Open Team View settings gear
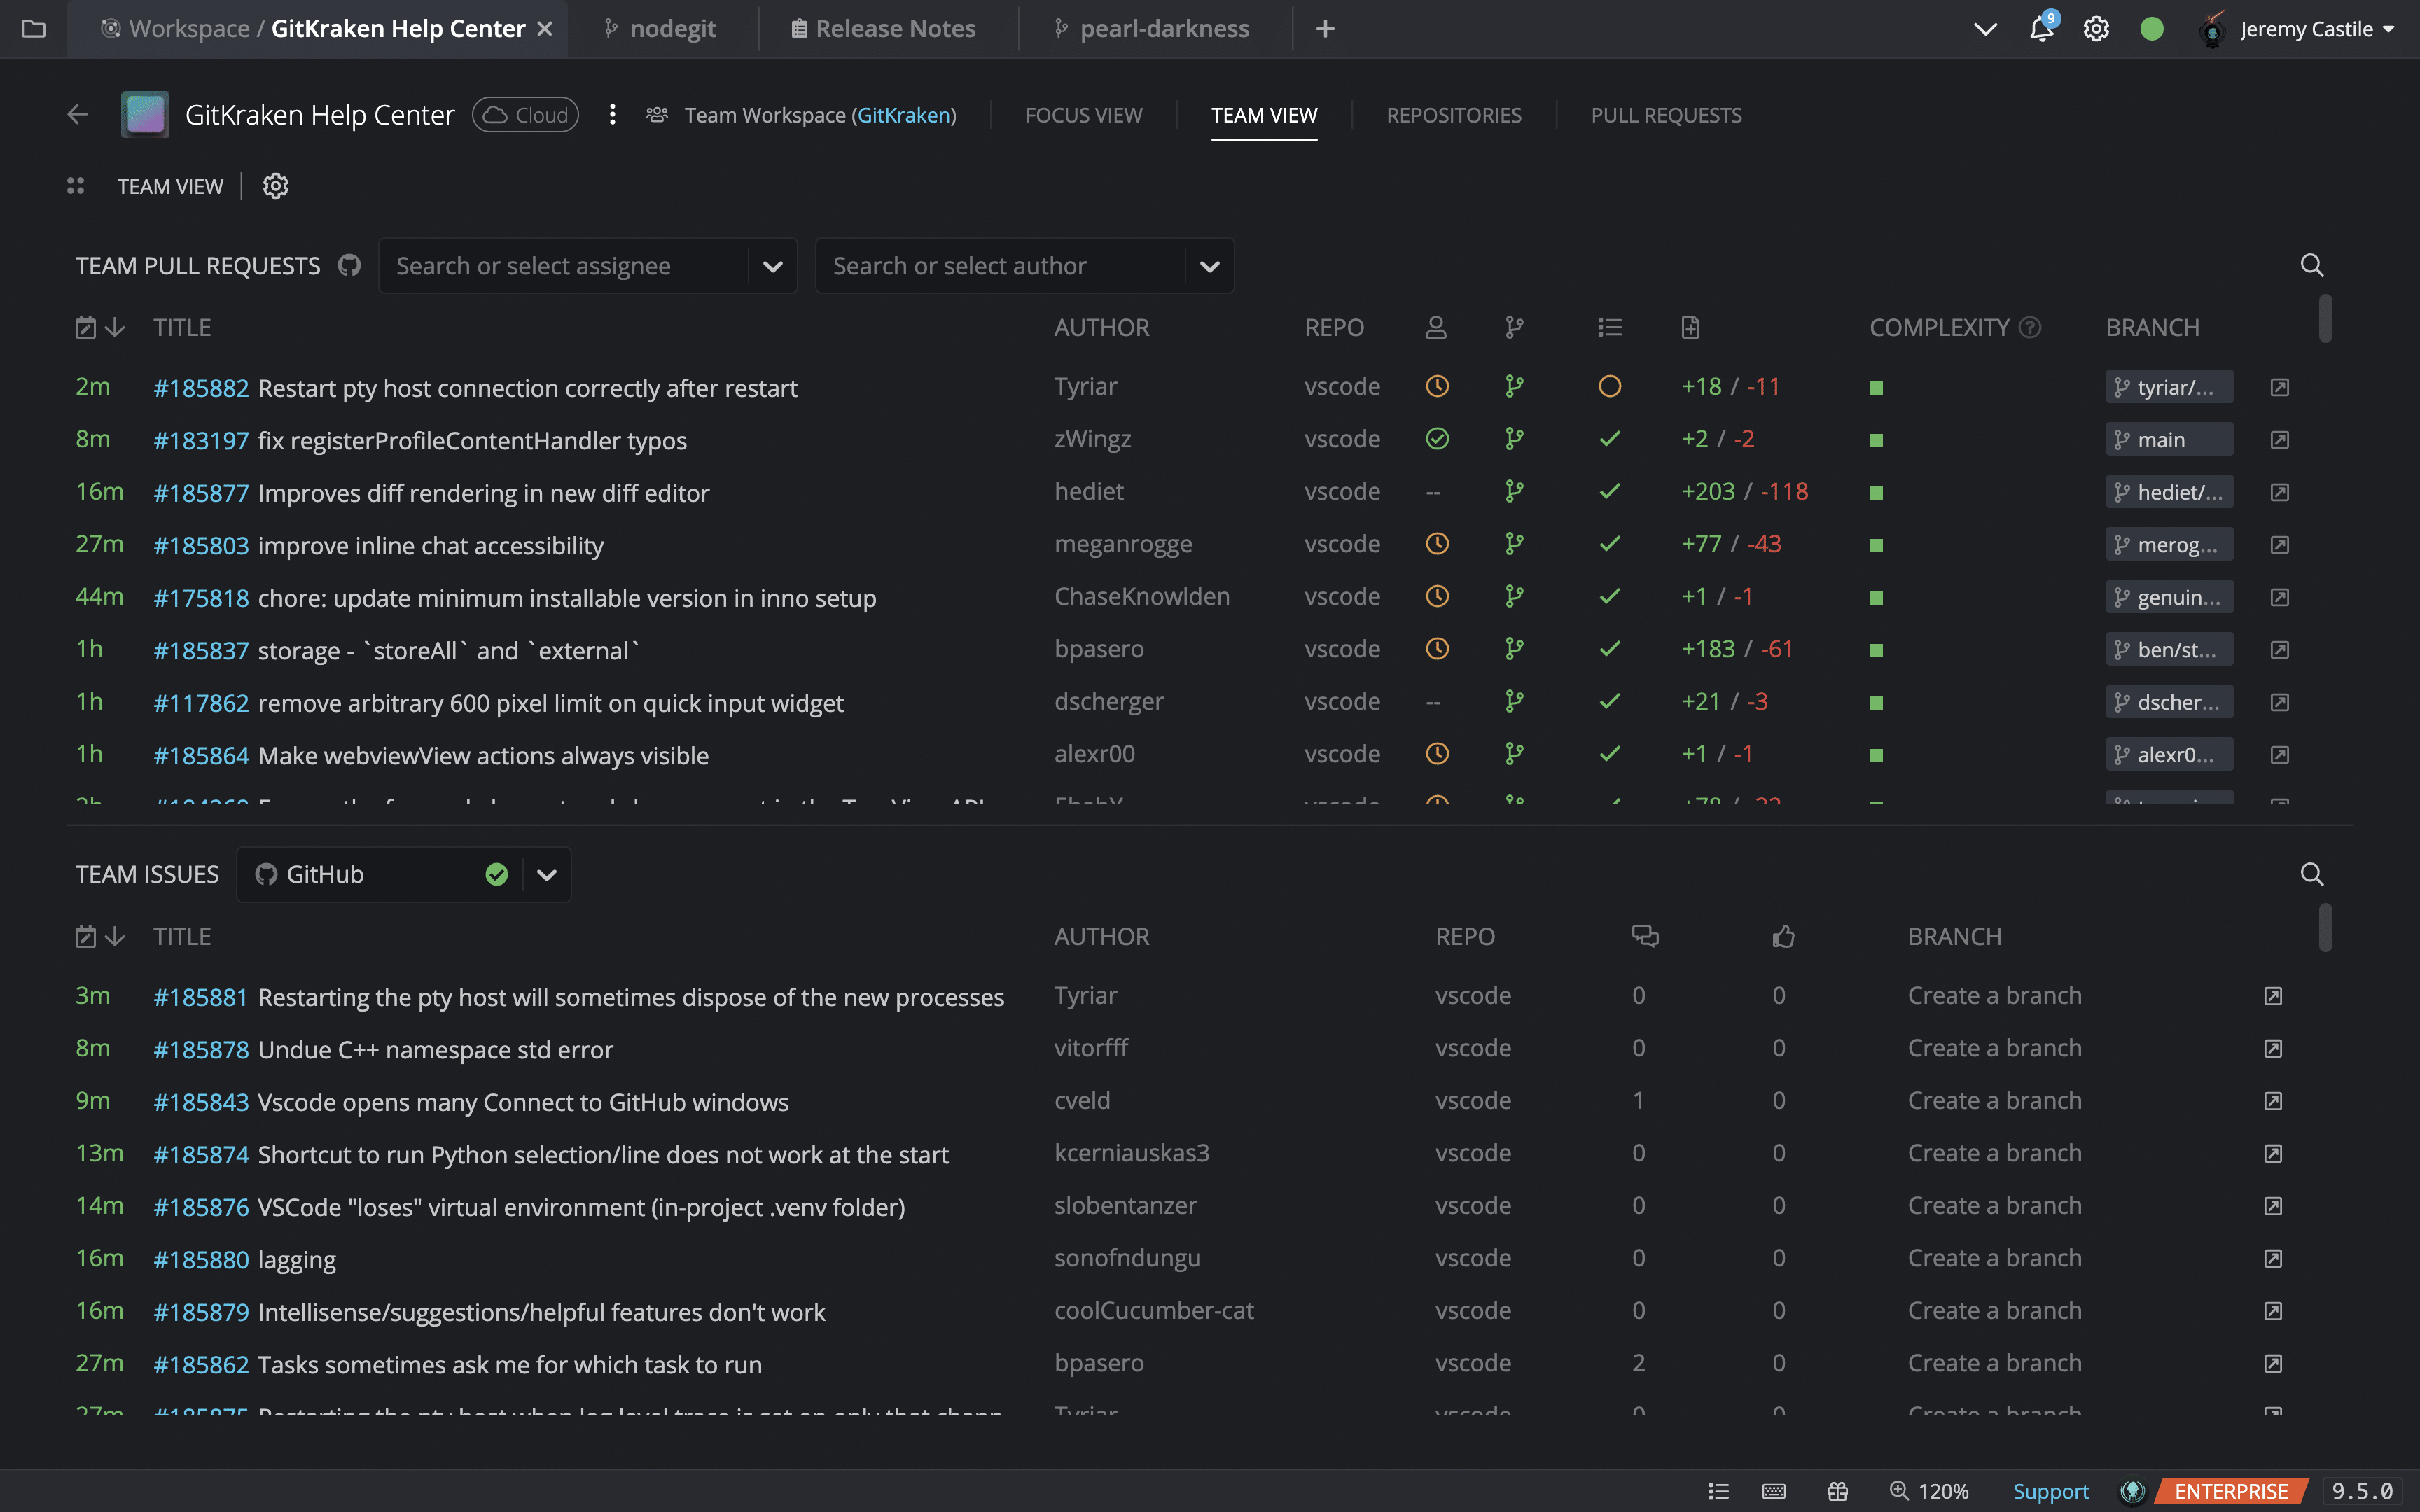Image resolution: width=2420 pixels, height=1512 pixels. pyautogui.click(x=275, y=186)
